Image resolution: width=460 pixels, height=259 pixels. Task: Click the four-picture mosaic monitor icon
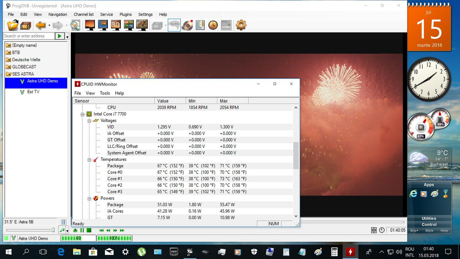coord(129,25)
